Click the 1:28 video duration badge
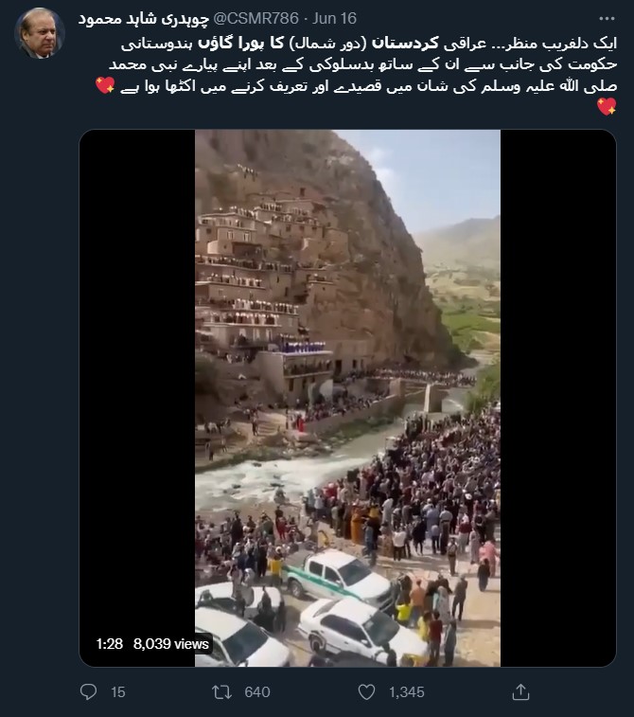 110,644
